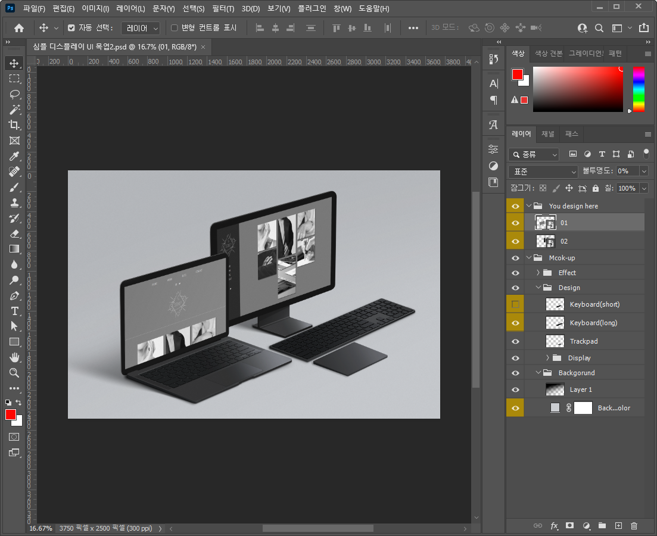
Task: Hide the Layer 1 layer
Action: 515,389
